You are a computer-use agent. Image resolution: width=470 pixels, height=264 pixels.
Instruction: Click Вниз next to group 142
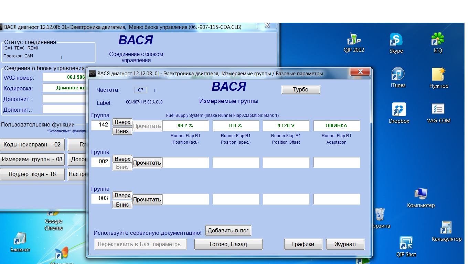pos(122,131)
